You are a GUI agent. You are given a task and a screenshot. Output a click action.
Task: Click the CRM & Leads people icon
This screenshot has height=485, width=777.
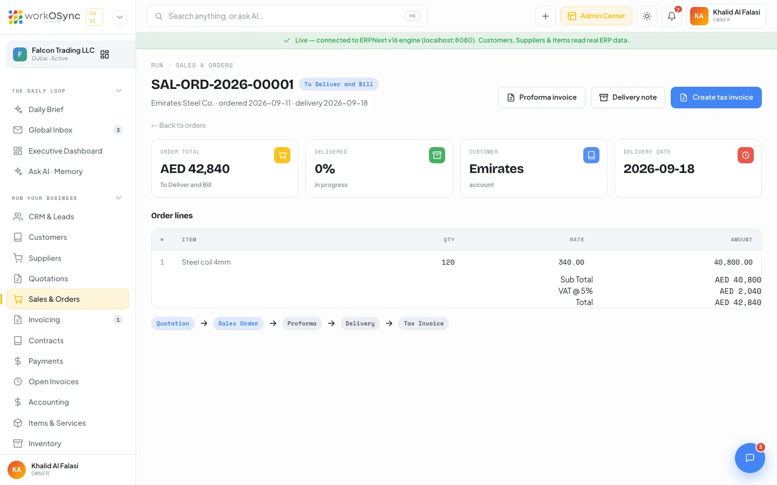(x=18, y=217)
